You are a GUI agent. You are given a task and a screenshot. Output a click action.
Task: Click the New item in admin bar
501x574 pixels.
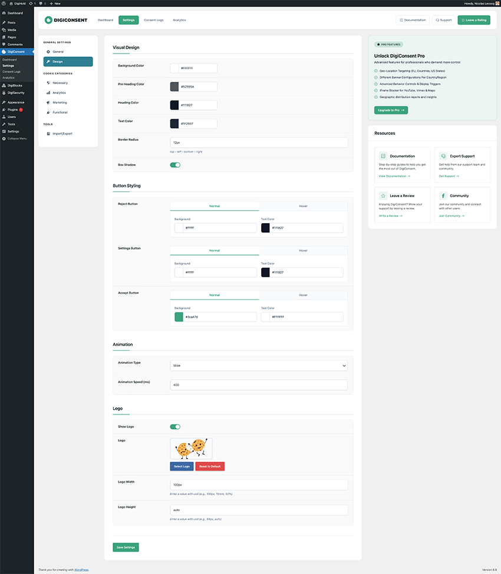[55, 4]
